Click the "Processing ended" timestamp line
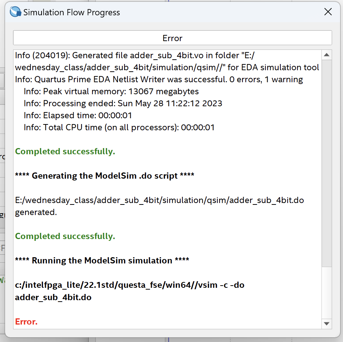This screenshot has height=342, width=343. tap(123, 103)
